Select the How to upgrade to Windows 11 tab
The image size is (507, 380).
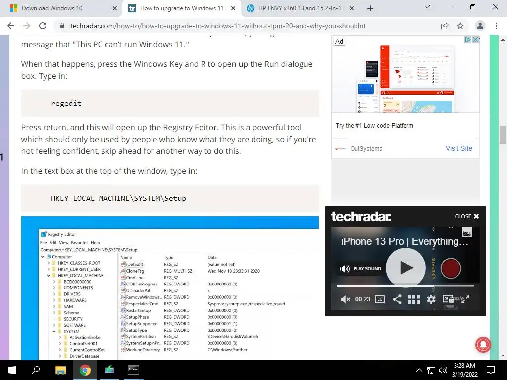182,8
